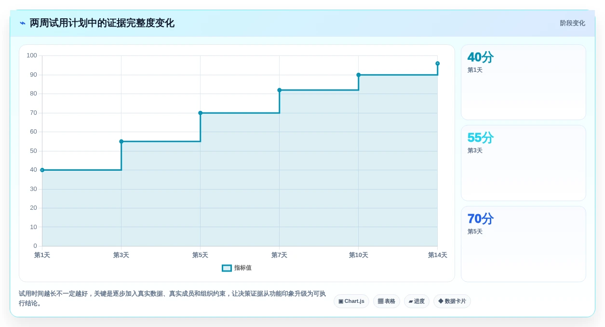Click the 阶段变化 label in header
The image size is (605, 327).
tap(572, 23)
